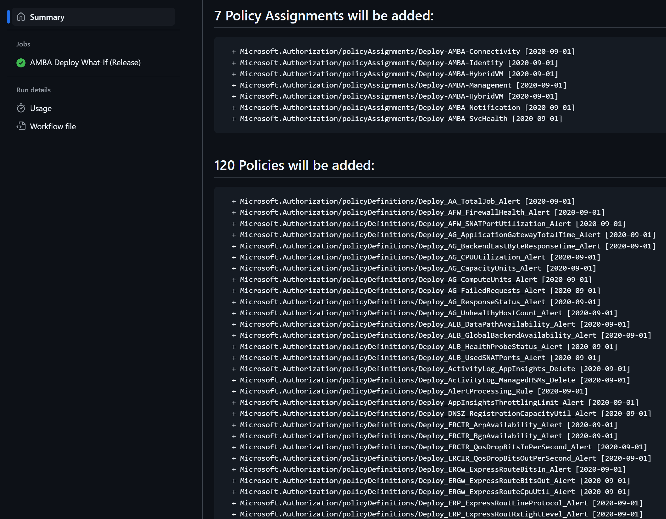Select the Deploy-AMBA-Notification assignment line
Viewport: 666px width, 519px height.
point(404,108)
